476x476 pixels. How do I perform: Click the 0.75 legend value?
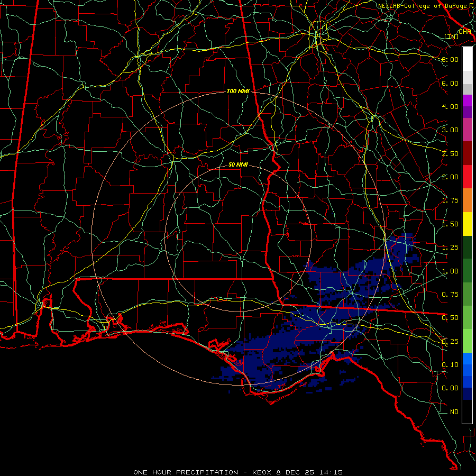point(450,295)
